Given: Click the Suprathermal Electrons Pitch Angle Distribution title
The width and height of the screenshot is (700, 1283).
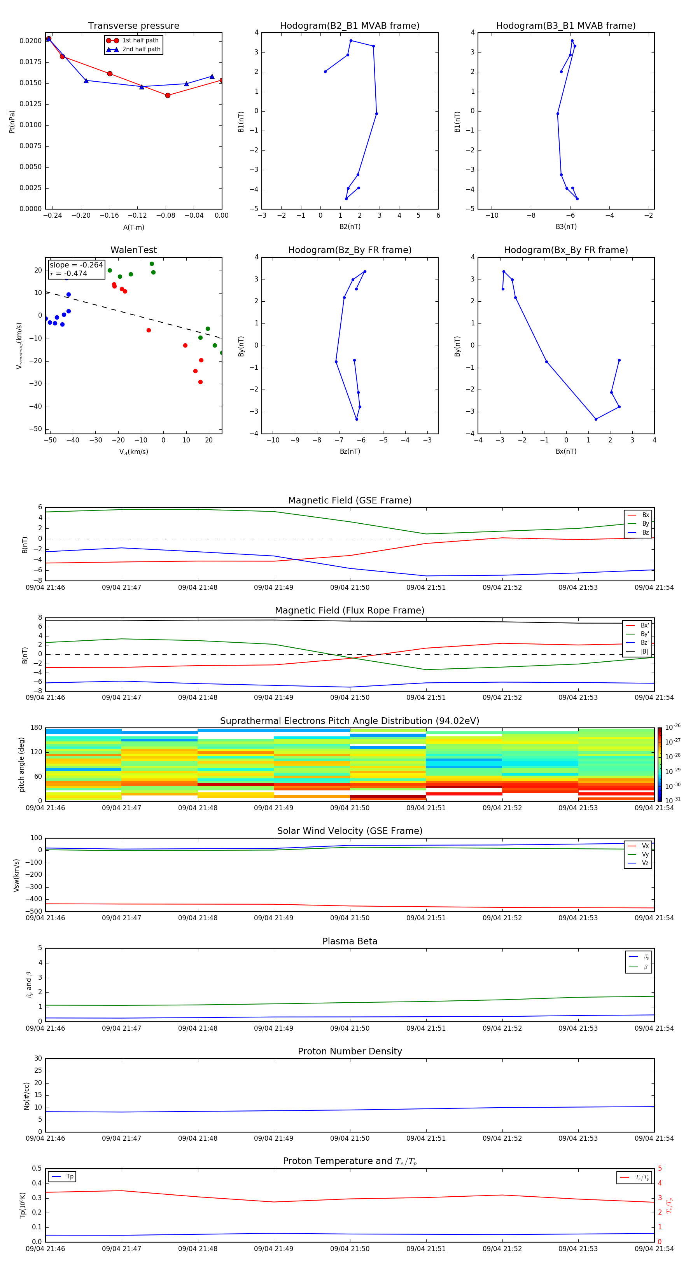Looking at the screenshot, I should click(x=350, y=721).
